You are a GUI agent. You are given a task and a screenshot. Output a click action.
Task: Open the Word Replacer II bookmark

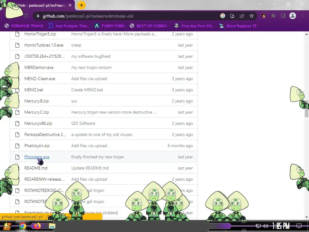coord(238,26)
